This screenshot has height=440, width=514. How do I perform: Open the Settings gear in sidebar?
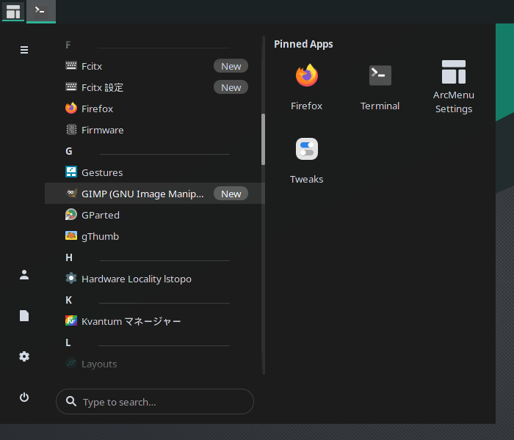point(24,356)
